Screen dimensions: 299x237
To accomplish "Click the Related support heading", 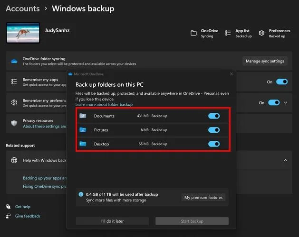I will click(x=20, y=146).
